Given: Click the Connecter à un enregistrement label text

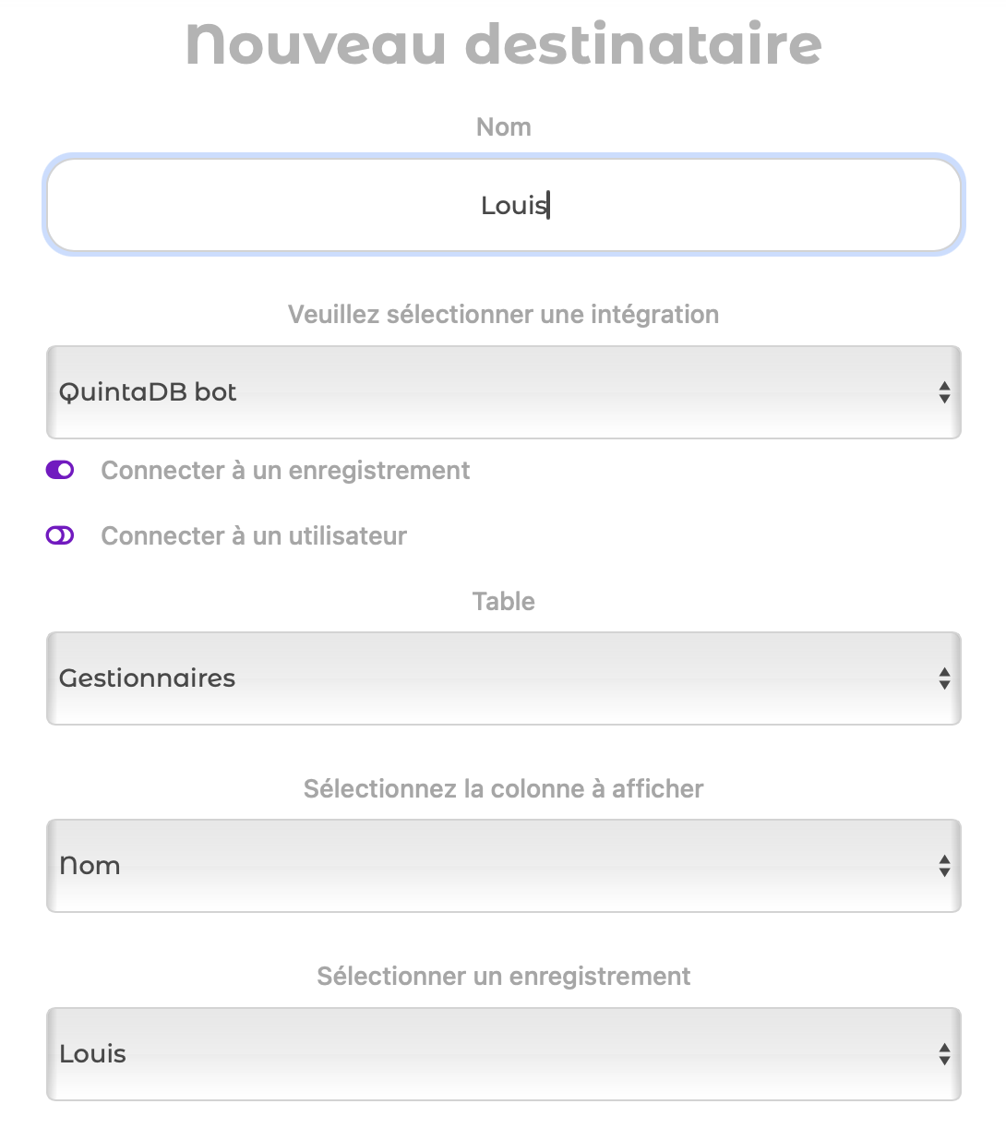Looking at the screenshot, I should click(x=285, y=471).
